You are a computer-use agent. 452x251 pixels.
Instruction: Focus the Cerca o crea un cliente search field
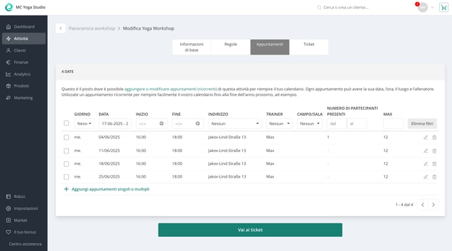(346, 7)
